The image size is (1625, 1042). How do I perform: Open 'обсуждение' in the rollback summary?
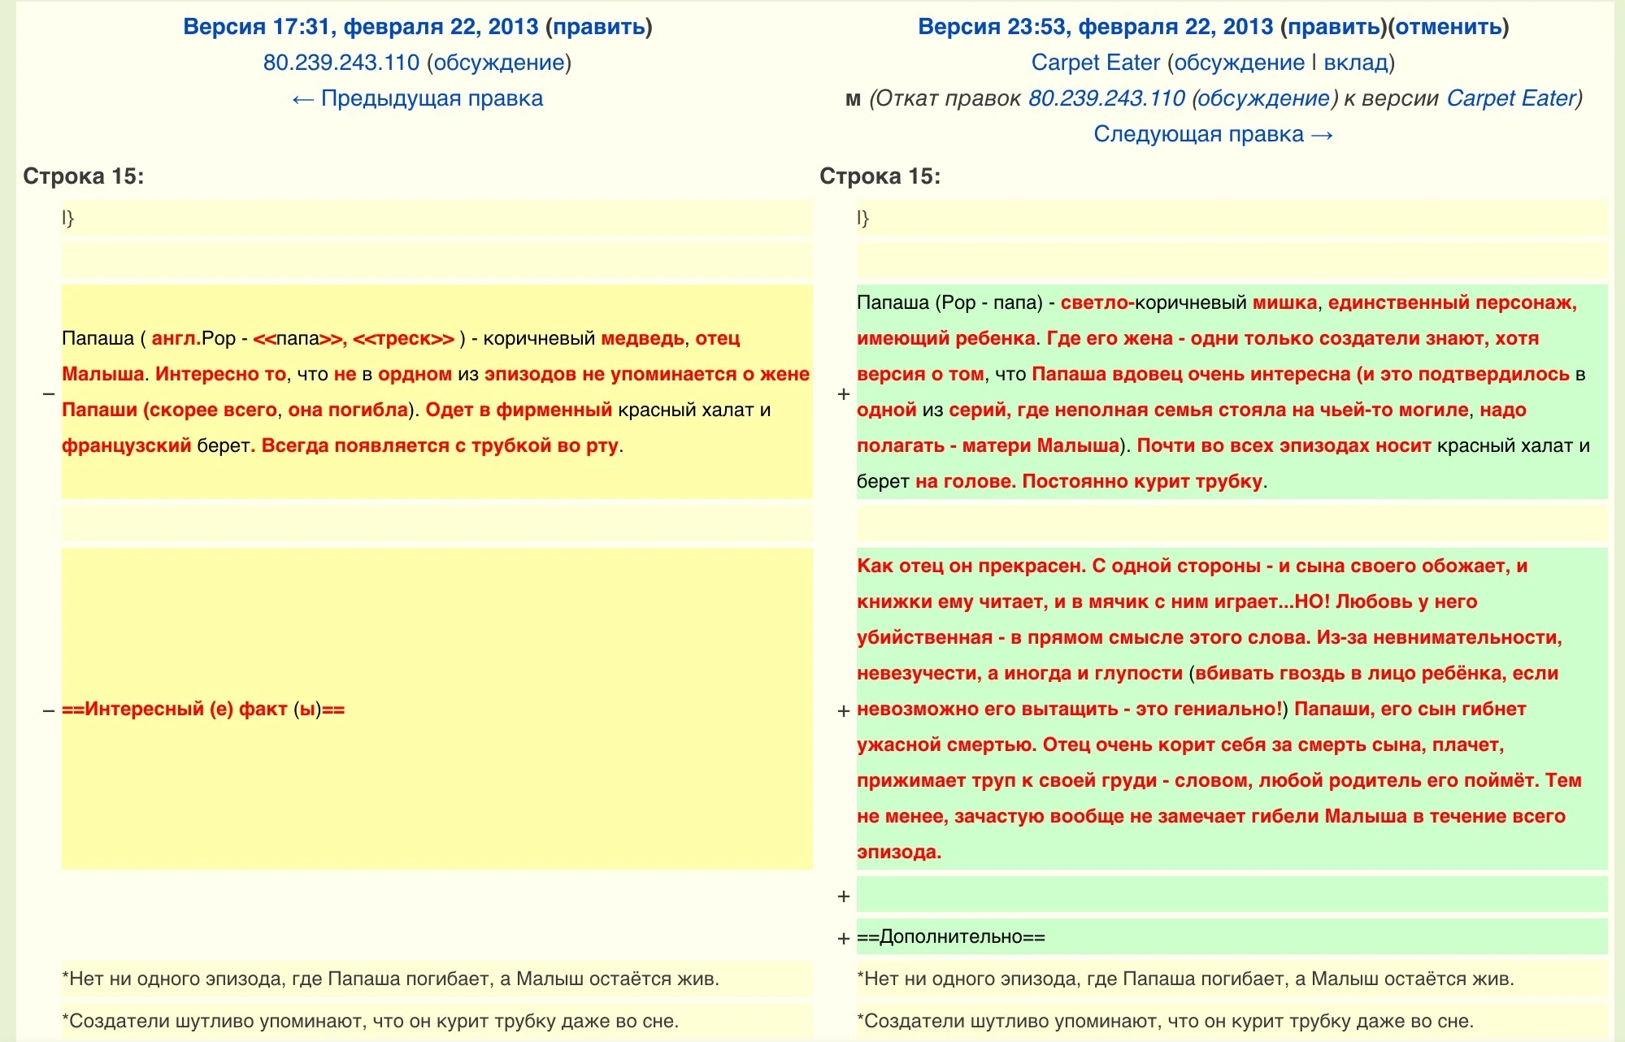coord(1264,98)
